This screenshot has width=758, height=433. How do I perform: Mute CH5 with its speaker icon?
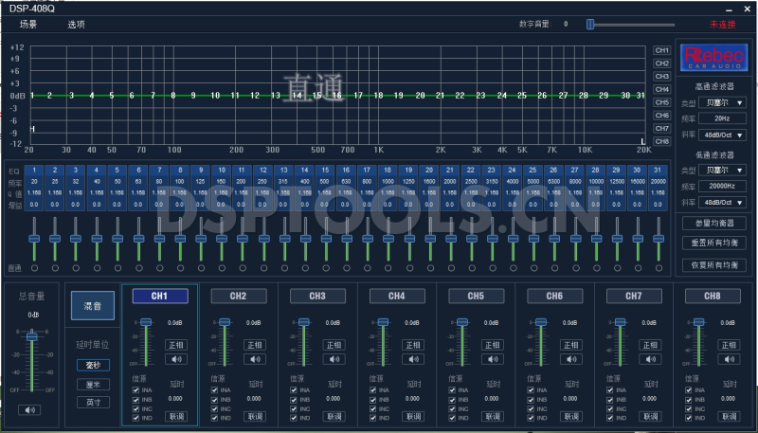492,359
